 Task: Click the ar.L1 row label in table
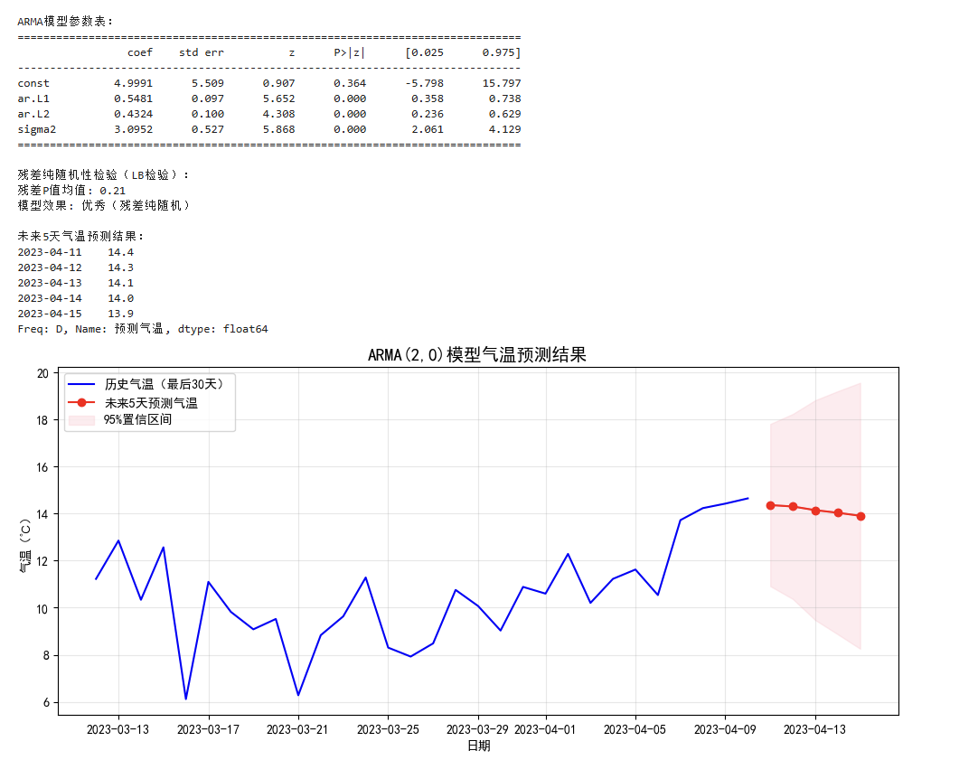[33, 99]
